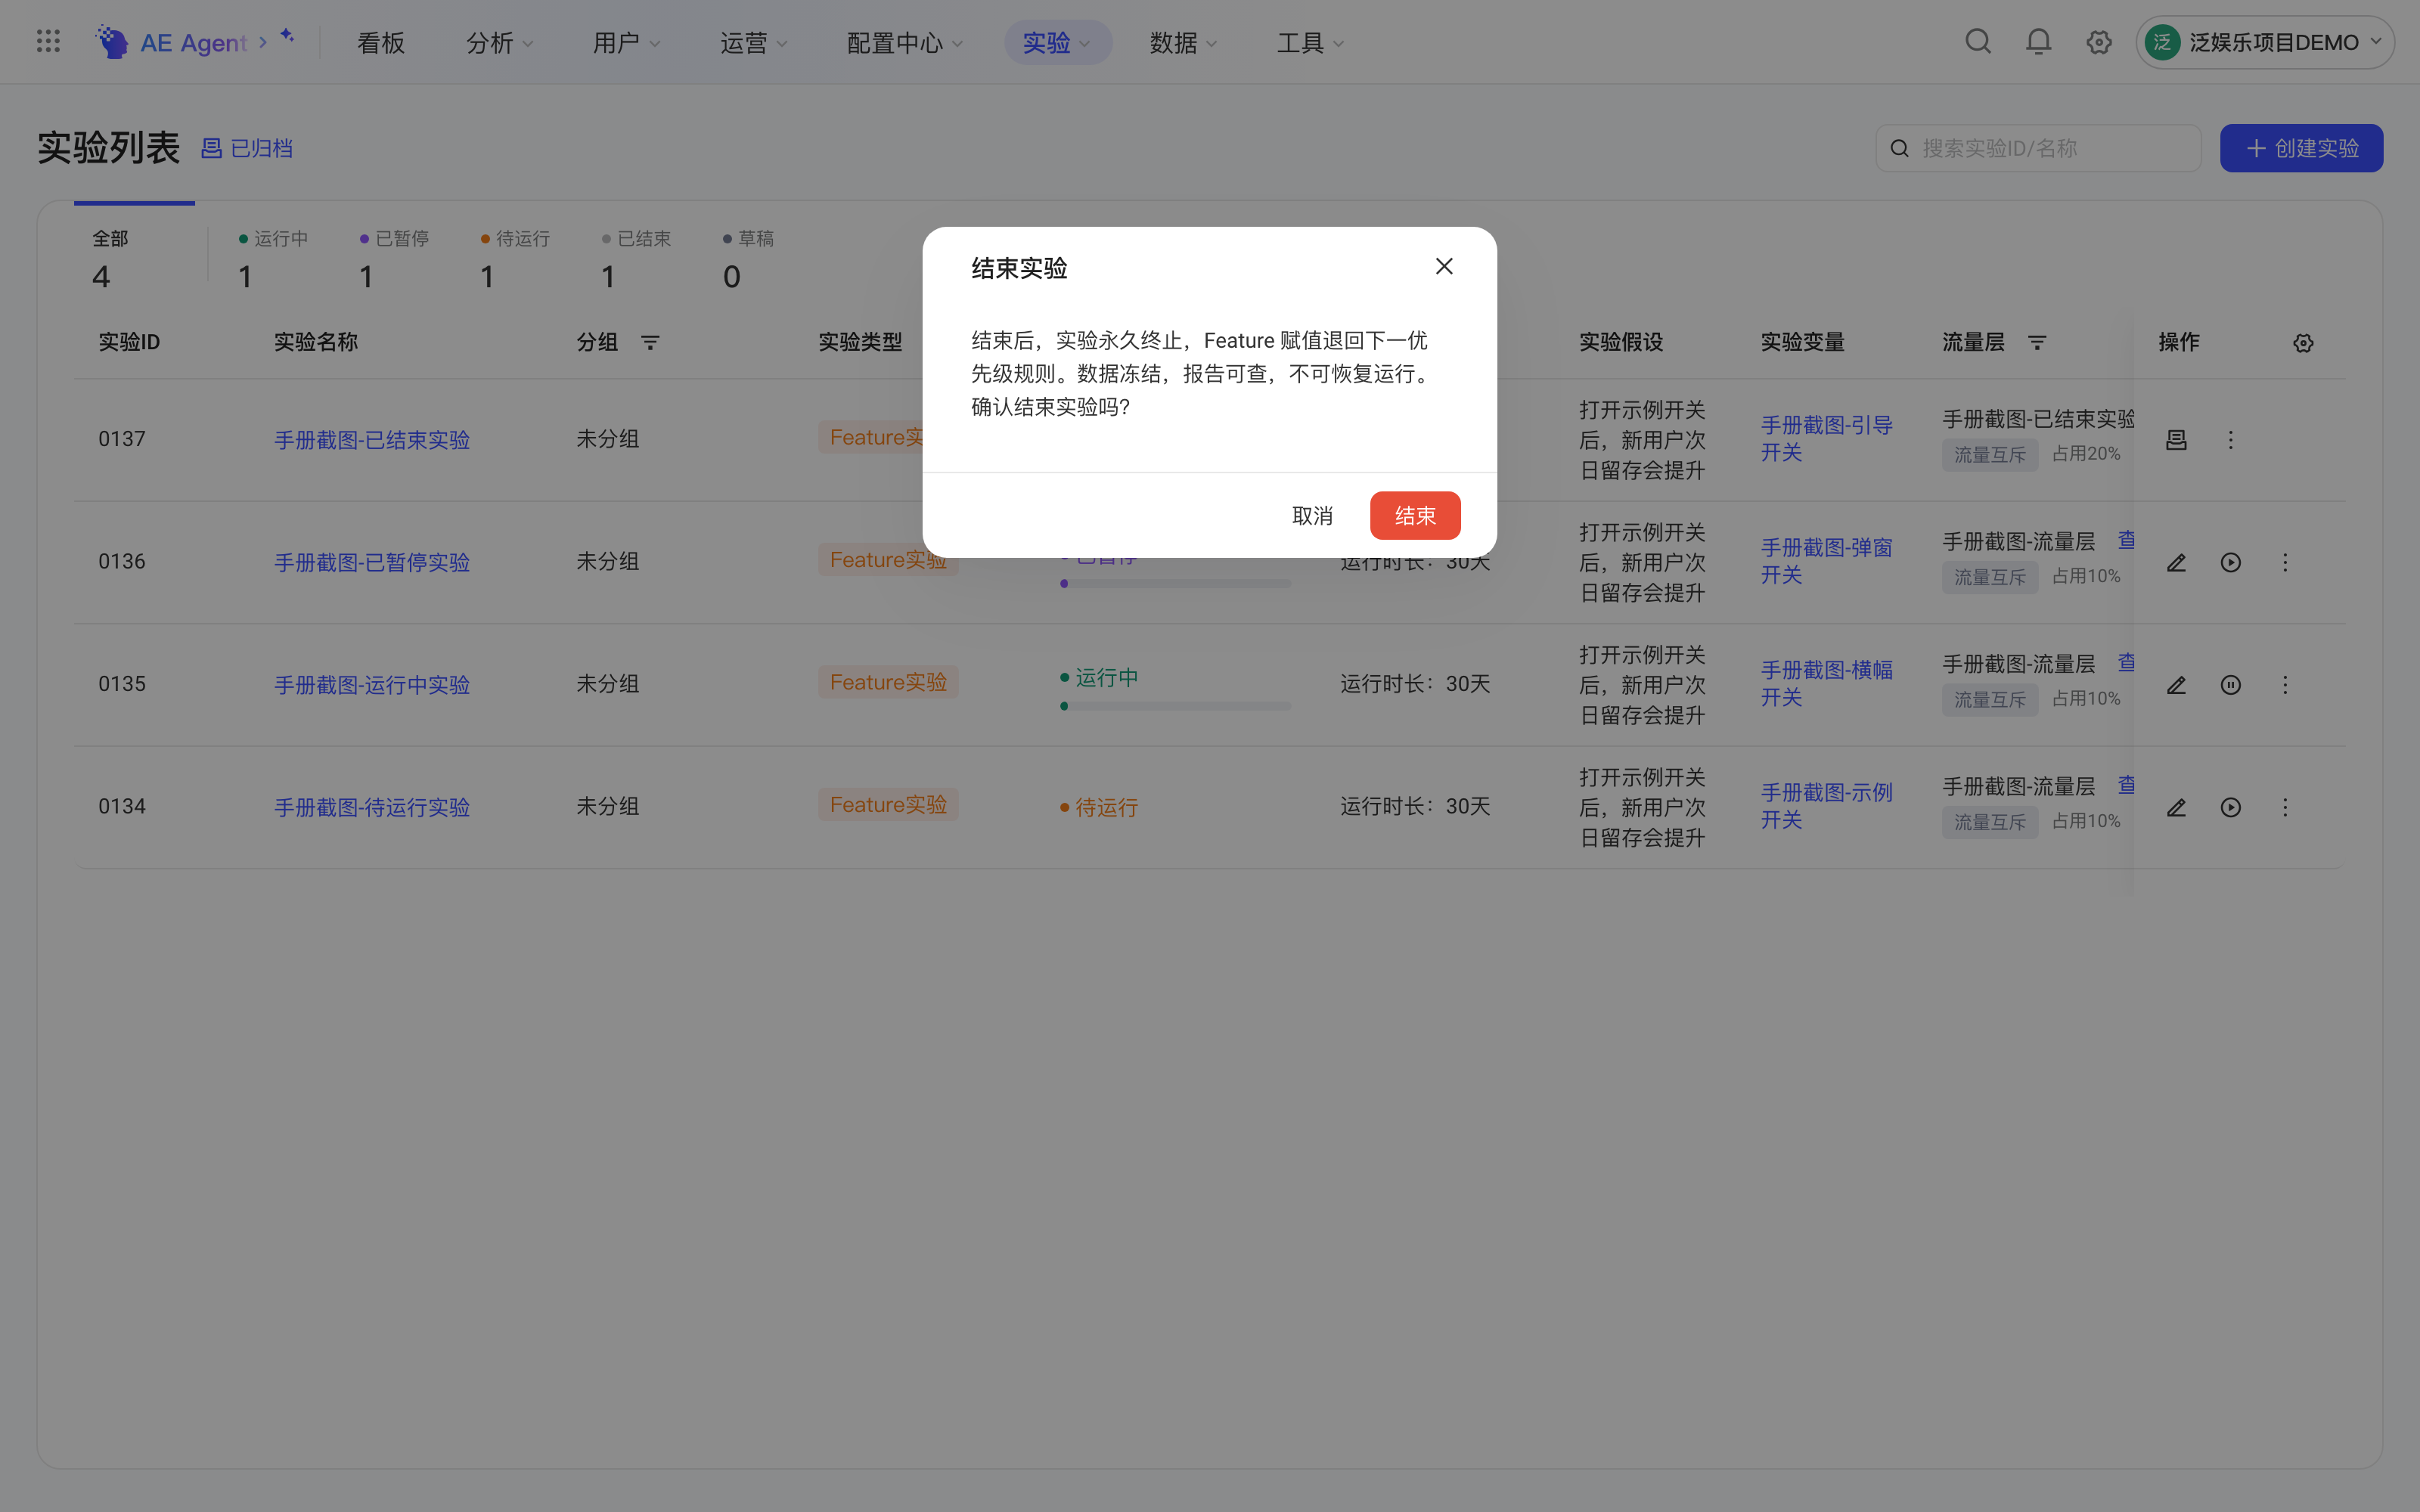The height and width of the screenshot is (1512, 2420).
Task: Go to the 看板 menu item
Action: point(381,43)
